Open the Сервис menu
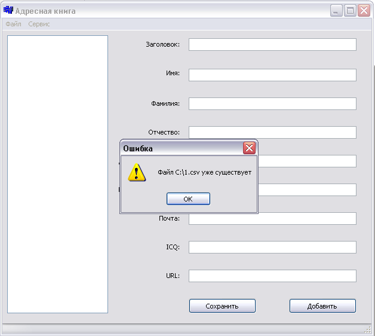The height and width of the screenshot is (336, 375). (39, 24)
